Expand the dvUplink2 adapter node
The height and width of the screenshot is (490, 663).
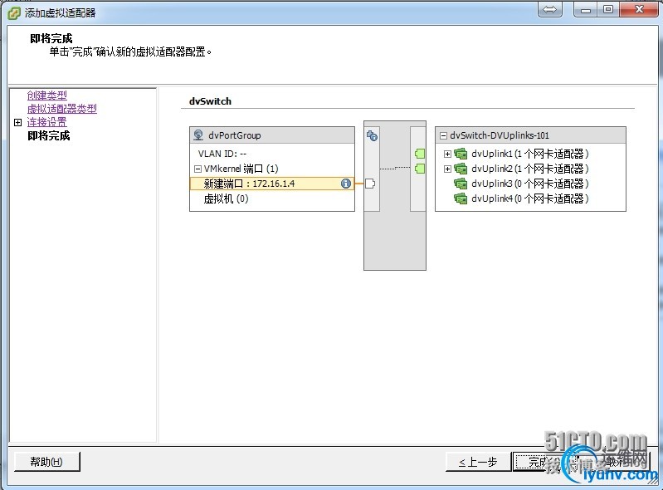(447, 169)
